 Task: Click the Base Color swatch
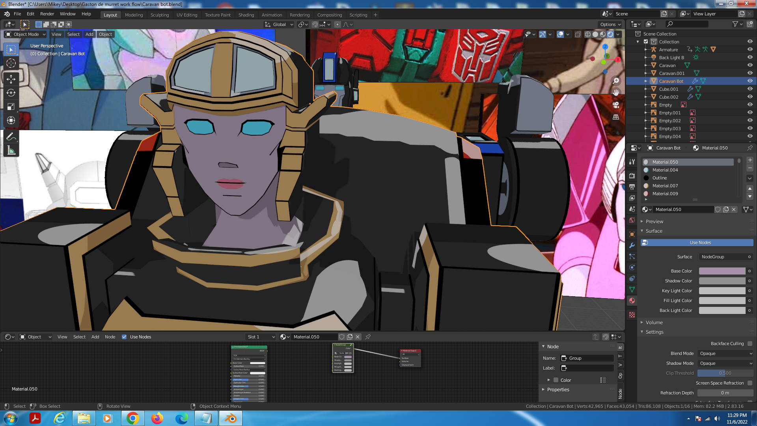722,271
